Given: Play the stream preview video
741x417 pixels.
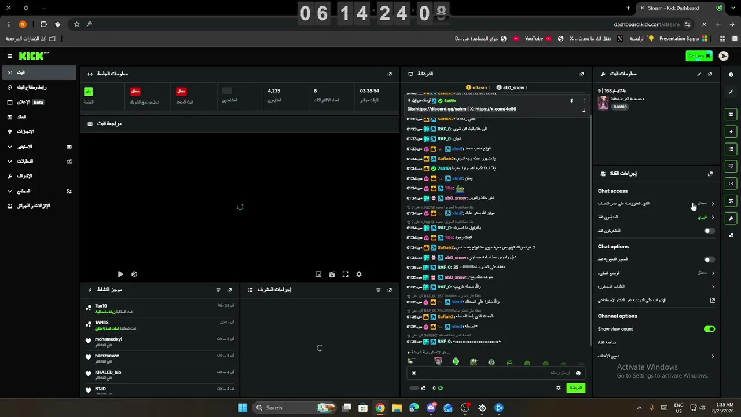Looking at the screenshot, I should point(120,275).
